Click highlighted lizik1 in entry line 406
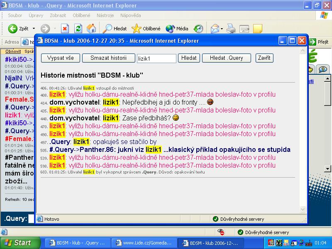This screenshot has width=332, height=249. [89, 88]
